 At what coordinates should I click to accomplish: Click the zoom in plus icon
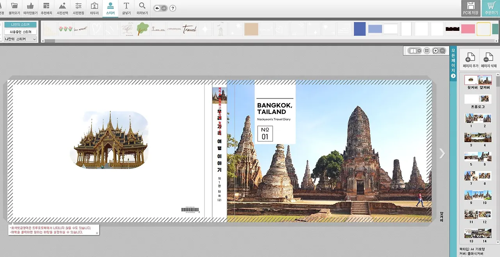pyautogui.click(x=436, y=51)
